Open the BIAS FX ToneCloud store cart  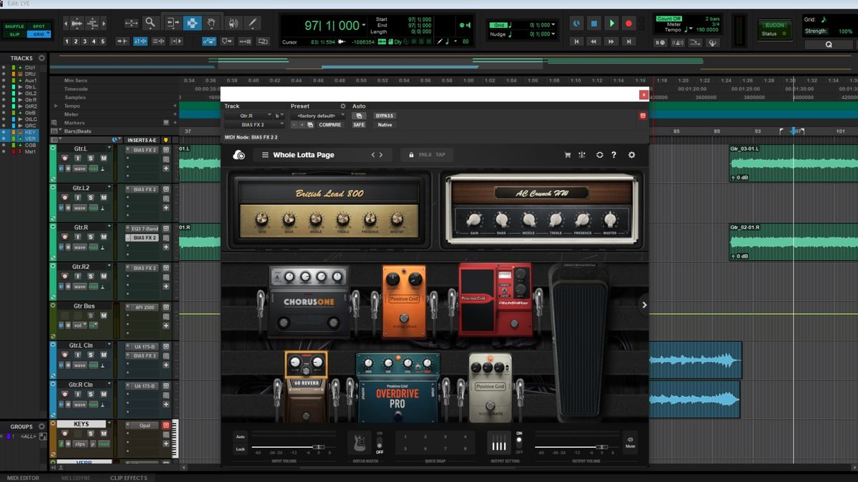point(568,155)
